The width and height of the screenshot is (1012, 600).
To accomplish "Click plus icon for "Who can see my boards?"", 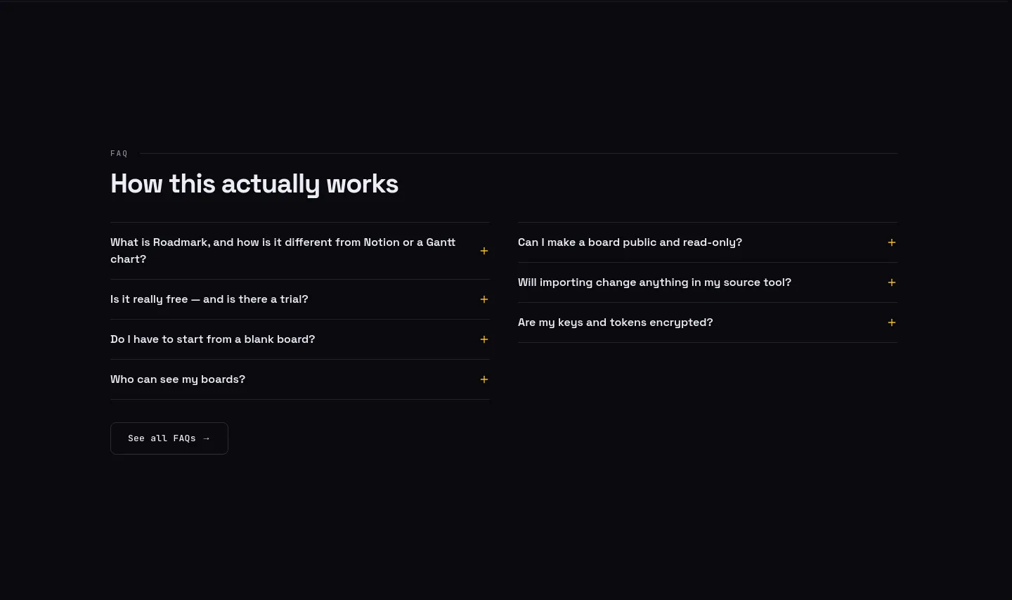I will 484,379.
